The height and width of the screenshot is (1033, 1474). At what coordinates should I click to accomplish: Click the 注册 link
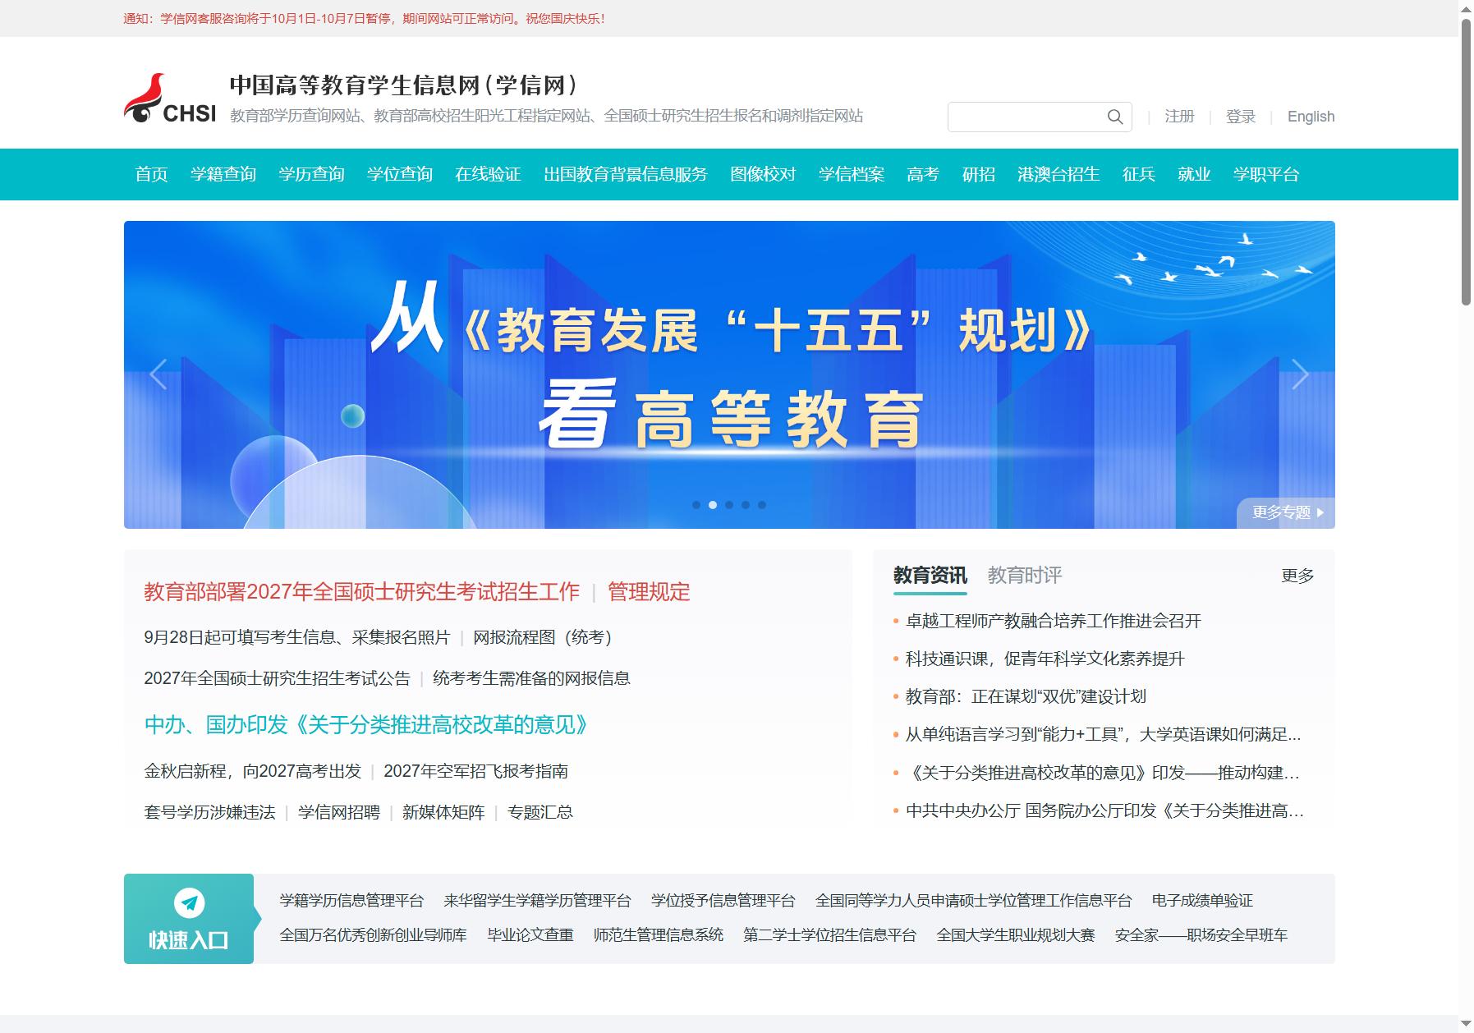pyautogui.click(x=1179, y=117)
